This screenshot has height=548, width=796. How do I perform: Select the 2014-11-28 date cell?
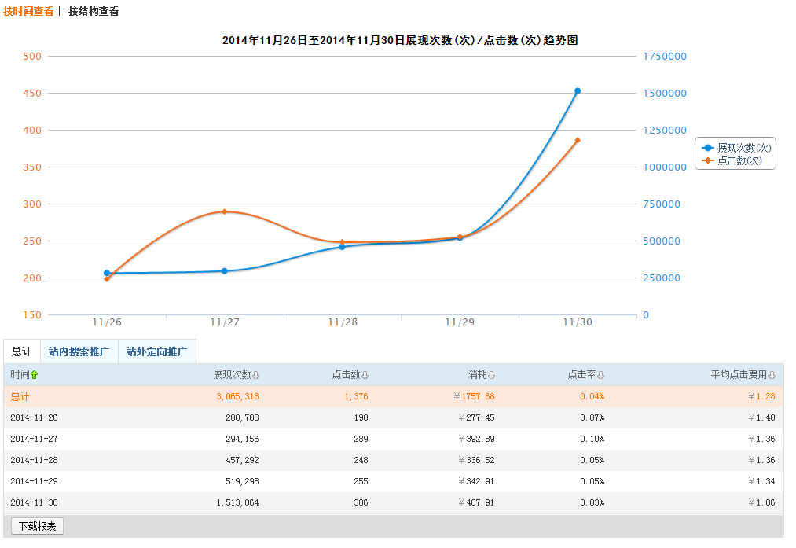coord(34,461)
